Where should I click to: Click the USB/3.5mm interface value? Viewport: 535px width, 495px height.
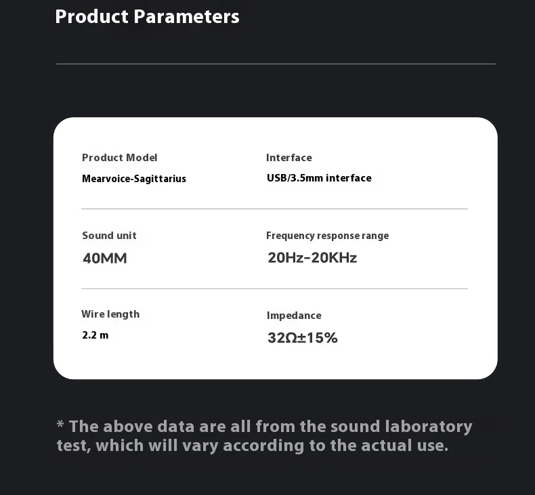(x=319, y=178)
